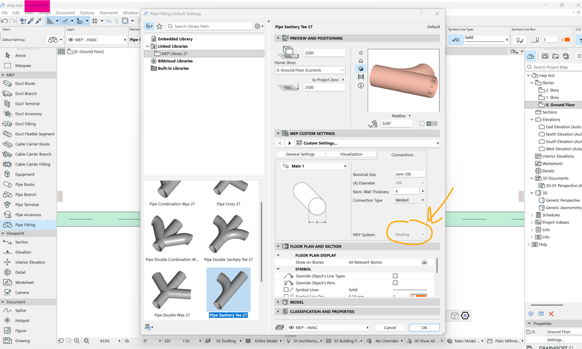Click the Cancel button
This screenshot has width=582, height=349.
pos(390,327)
